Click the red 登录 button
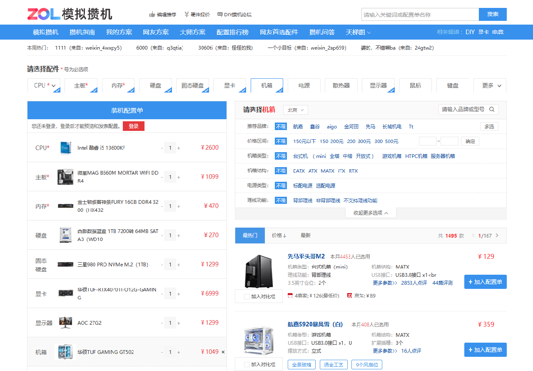This screenshot has height=371, width=533. tap(134, 126)
